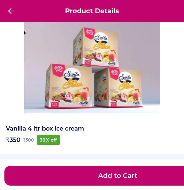Select the ₹350 discounted price
The height and width of the screenshot is (190, 184).
pos(13,140)
